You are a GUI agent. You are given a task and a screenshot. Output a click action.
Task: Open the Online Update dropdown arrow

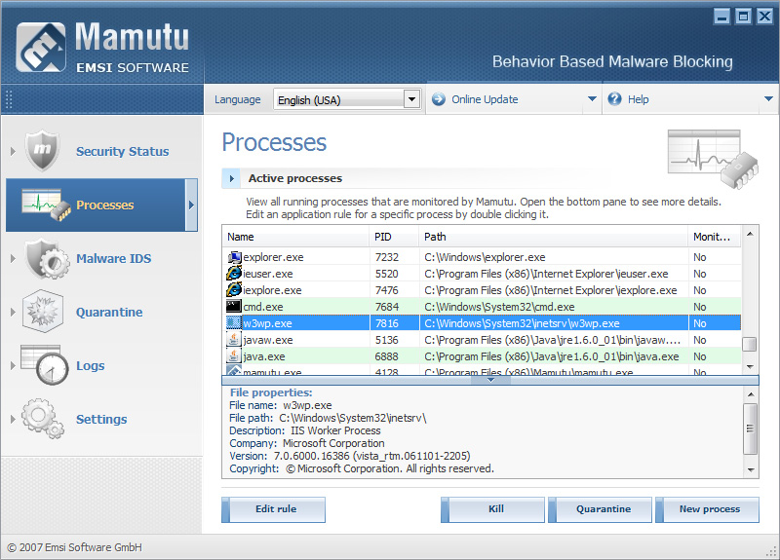click(592, 99)
